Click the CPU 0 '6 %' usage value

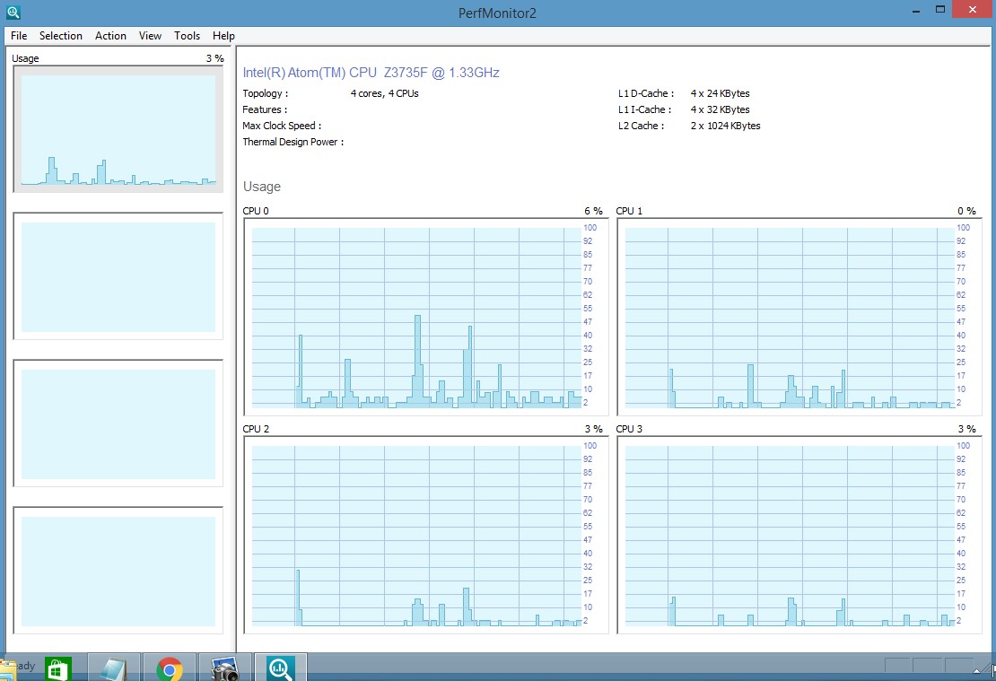pos(593,211)
